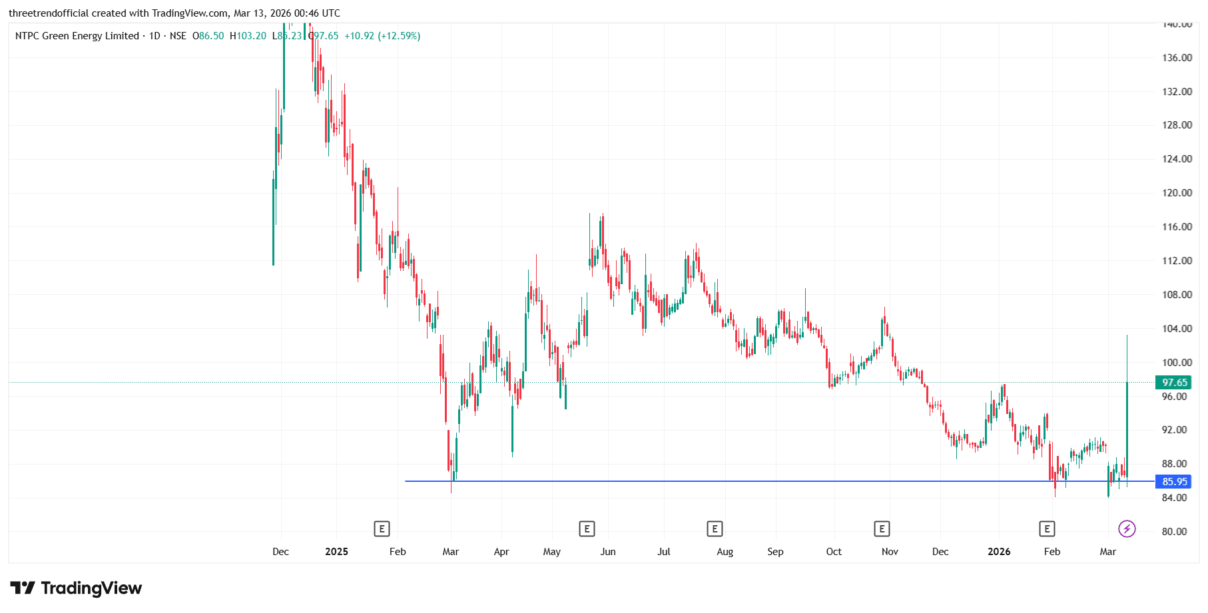Click the TradingView logo
The image size is (1208, 613).
pyautogui.click(x=76, y=588)
